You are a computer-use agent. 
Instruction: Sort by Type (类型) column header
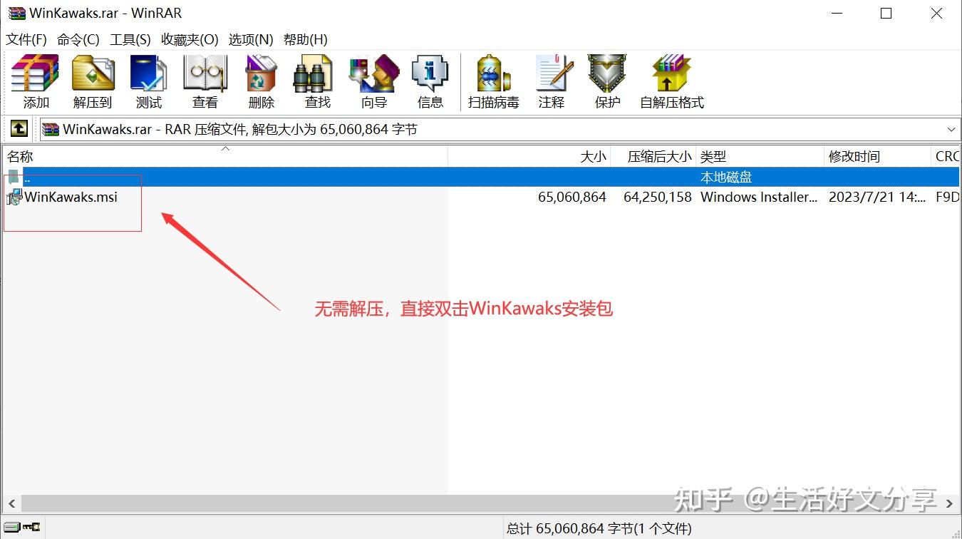[x=760, y=157]
